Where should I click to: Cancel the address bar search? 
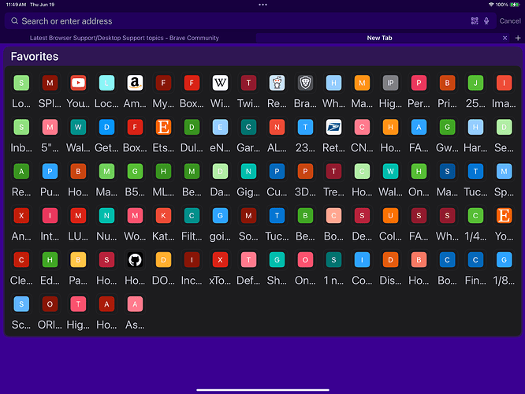tap(510, 21)
